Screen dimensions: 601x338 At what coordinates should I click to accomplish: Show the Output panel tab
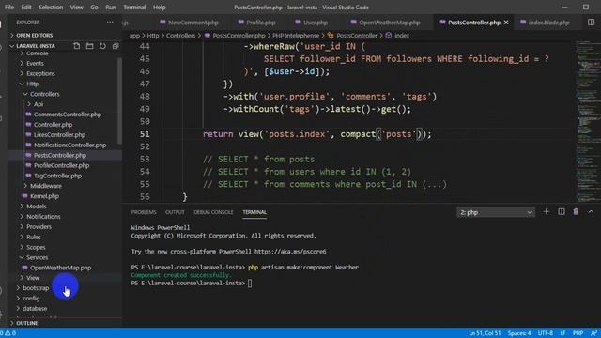[175, 212]
